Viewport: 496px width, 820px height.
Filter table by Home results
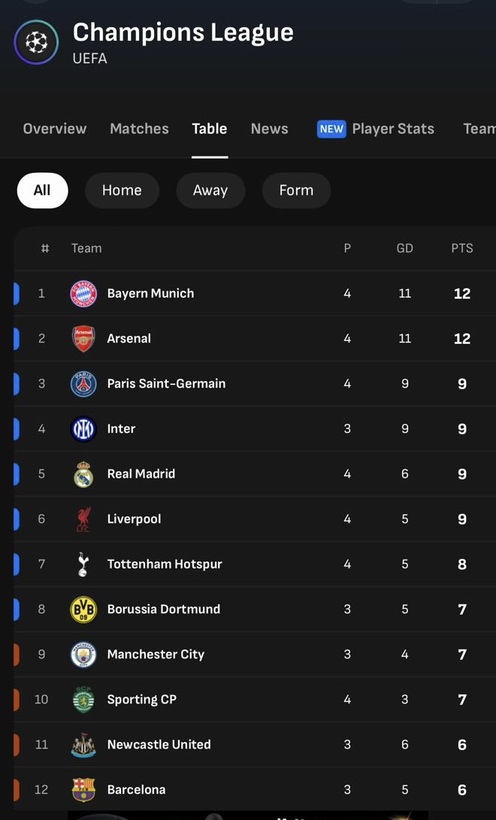point(122,190)
